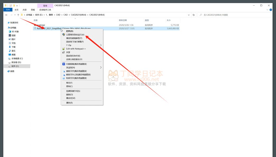Click the refresh button beside address bar

tap(194, 15)
